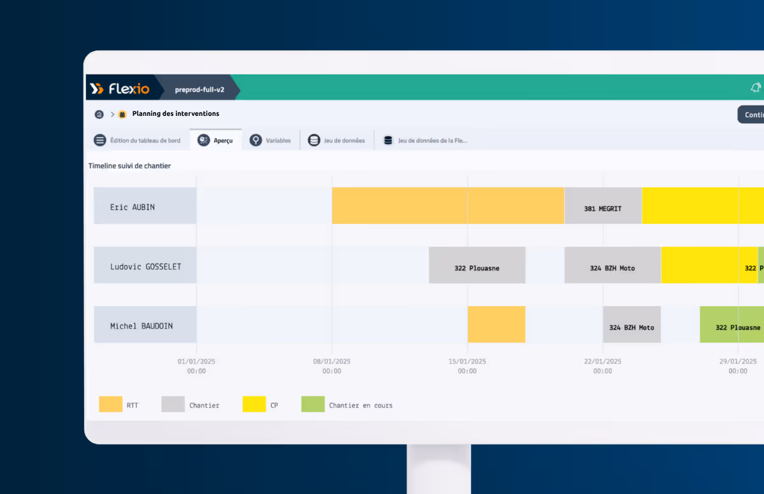Click the 29/01/2025 axis date
Image resolution: width=764 pixels, height=494 pixels.
coord(738,366)
